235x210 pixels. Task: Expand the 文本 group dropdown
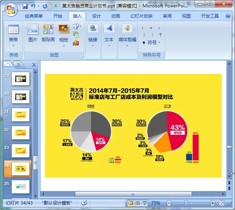[109, 46]
